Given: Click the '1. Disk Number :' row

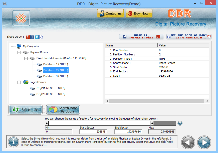Looking at the screenshot, I should [157, 50].
